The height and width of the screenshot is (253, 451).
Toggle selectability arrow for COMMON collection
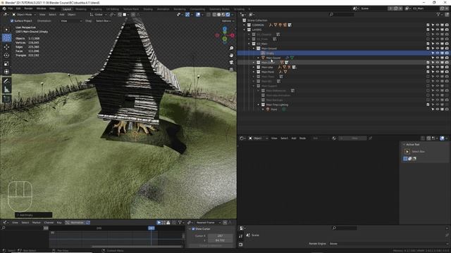[x=433, y=25]
